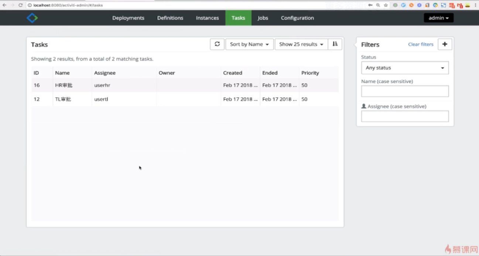Click Ended date of TL审批 row
Viewport: 479px width, 256px height.
click(280, 99)
